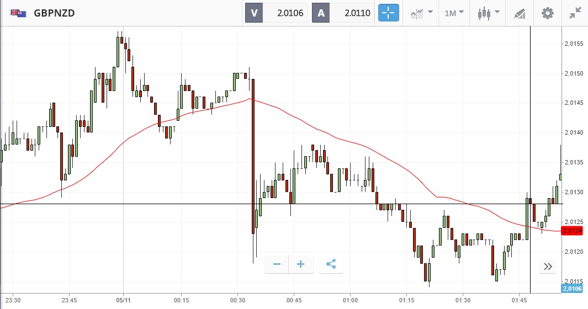Select the drawing tools pencil icon
Screen dimensions: 588x309
(x=520, y=13)
